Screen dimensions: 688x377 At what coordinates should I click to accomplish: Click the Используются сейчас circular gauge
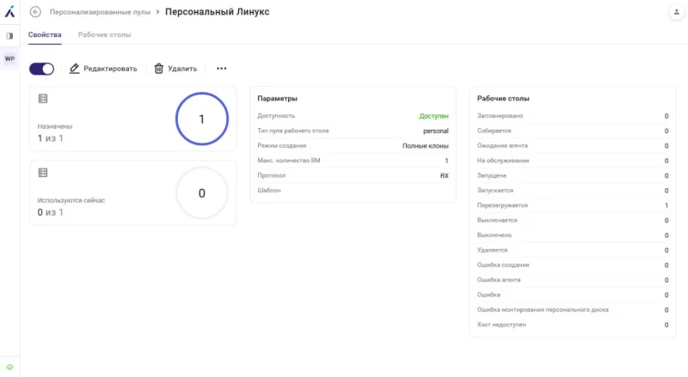pyautogui.click(x=201, y=193)
